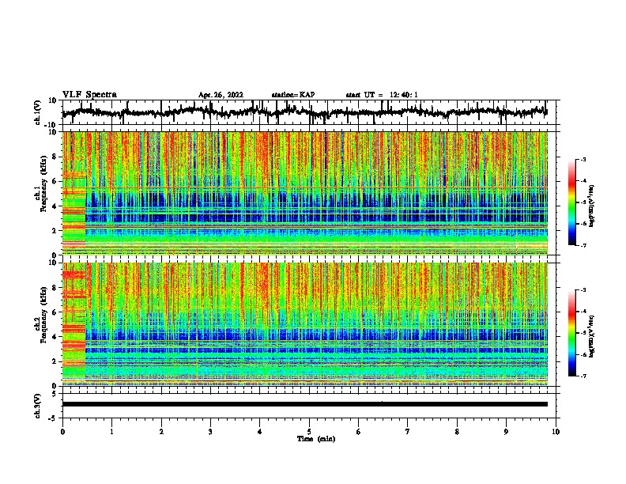Click the ch.2 colorbar log(PSD) label
This screenshot has height=484, width=626.
(592, 336)
